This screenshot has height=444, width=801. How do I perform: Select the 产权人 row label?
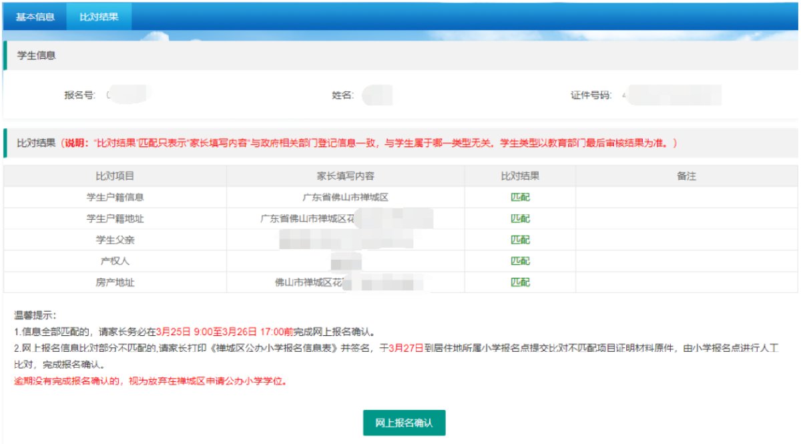click(115, 261)
